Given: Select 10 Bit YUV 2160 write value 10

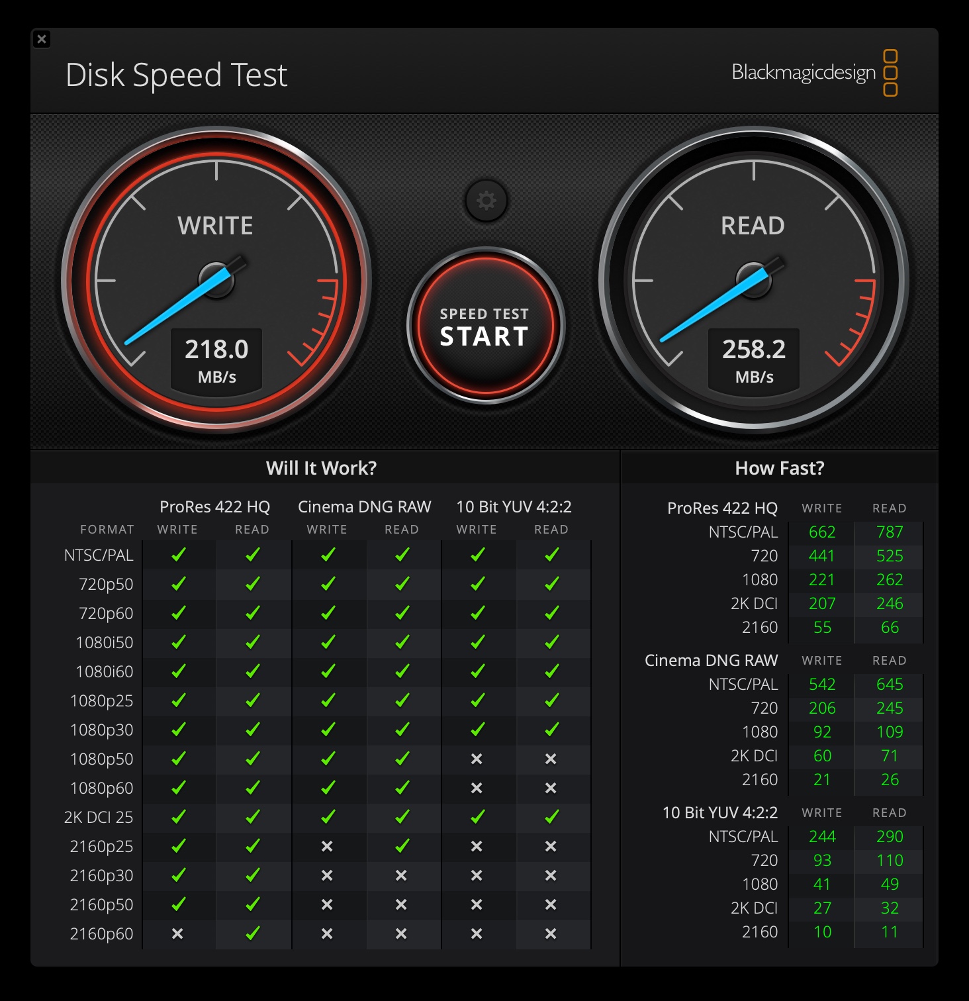Looking at the screenshot, I should (x=822, y=932).
